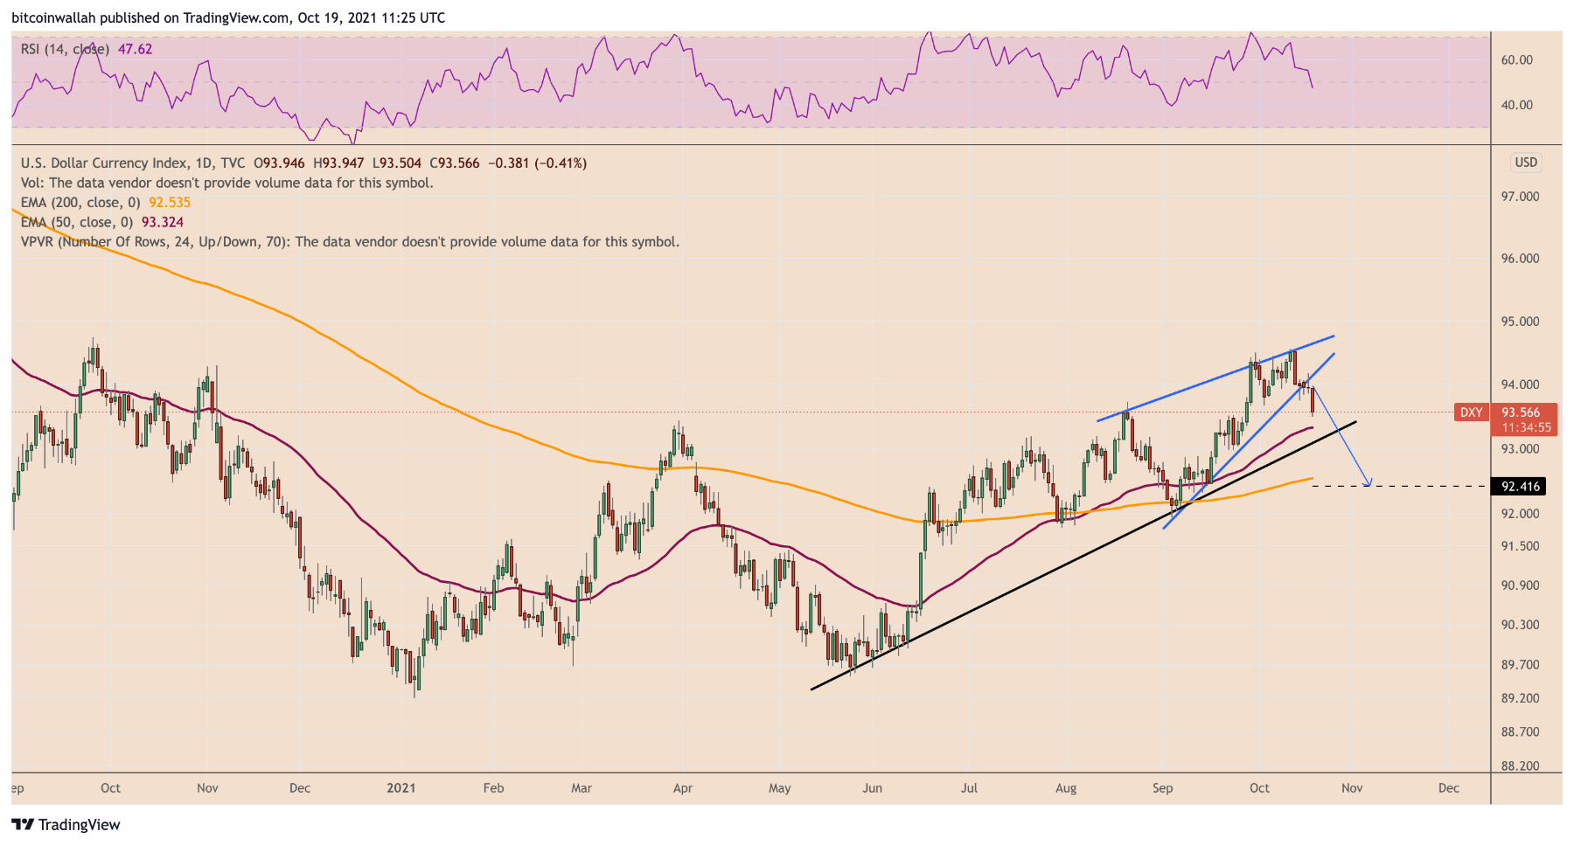Viewport: 1574px width, 845px height.
Task: Click the Nov label right of Oct 2021
Action: [x=1352, y=788]
